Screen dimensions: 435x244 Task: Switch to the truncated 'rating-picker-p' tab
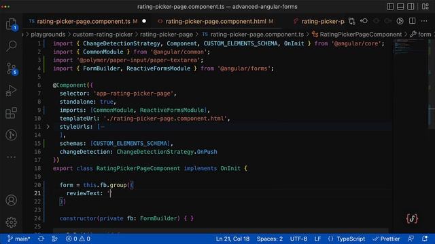(x=323, y=21)
